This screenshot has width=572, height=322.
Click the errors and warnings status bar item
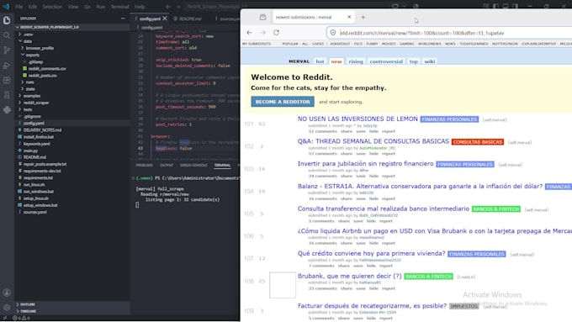[21, 318]
